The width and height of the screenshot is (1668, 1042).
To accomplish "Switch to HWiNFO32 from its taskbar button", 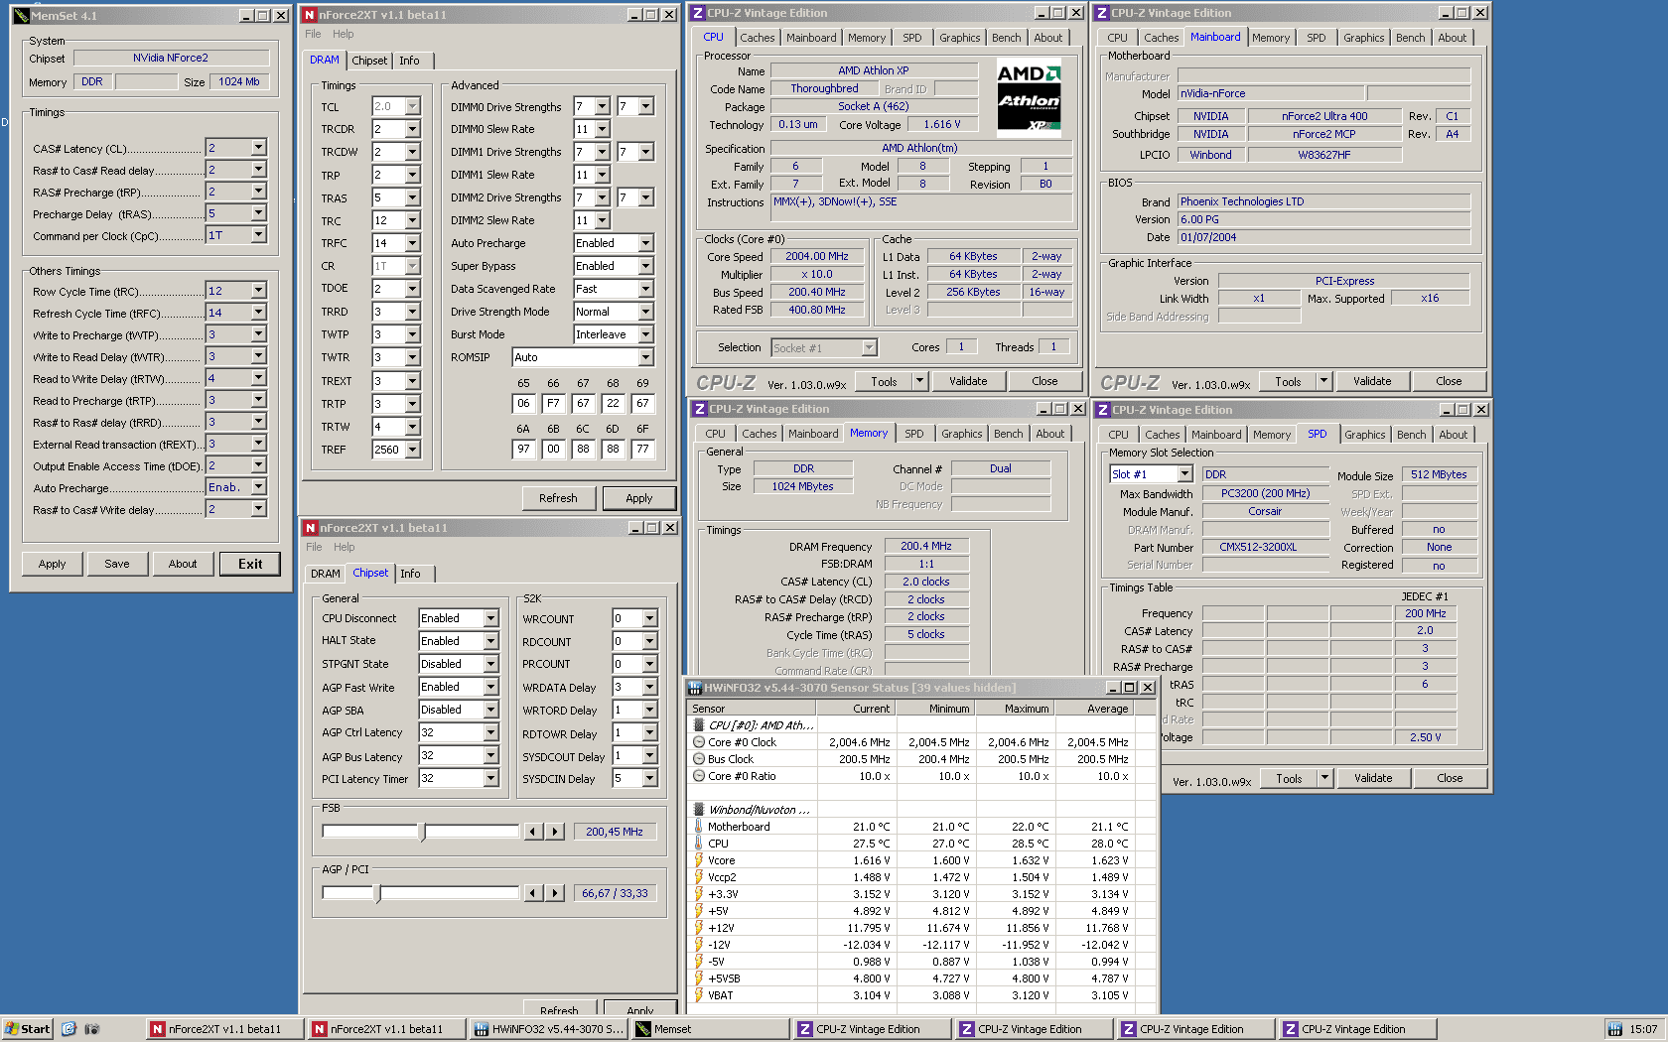I will click(548, 1029).
